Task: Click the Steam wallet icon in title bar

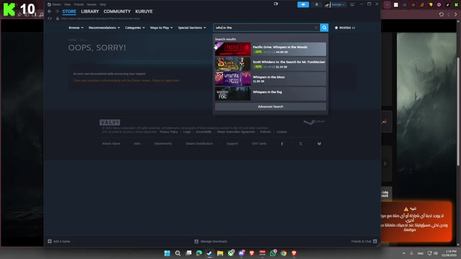Action: coord(276,4)
